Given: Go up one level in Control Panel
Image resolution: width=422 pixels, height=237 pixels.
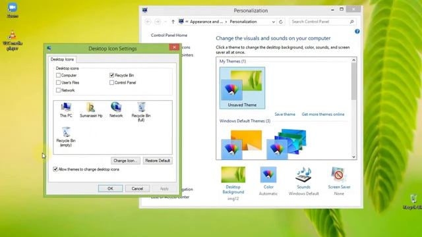Looking at the screenshot, I should [x=173, y=22].
